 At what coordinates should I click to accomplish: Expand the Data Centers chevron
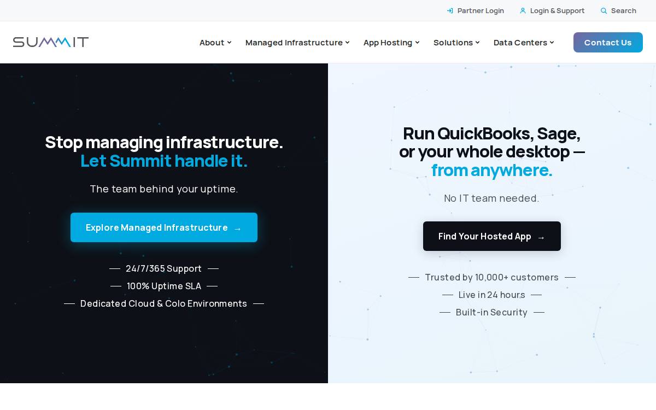(552, 42)
